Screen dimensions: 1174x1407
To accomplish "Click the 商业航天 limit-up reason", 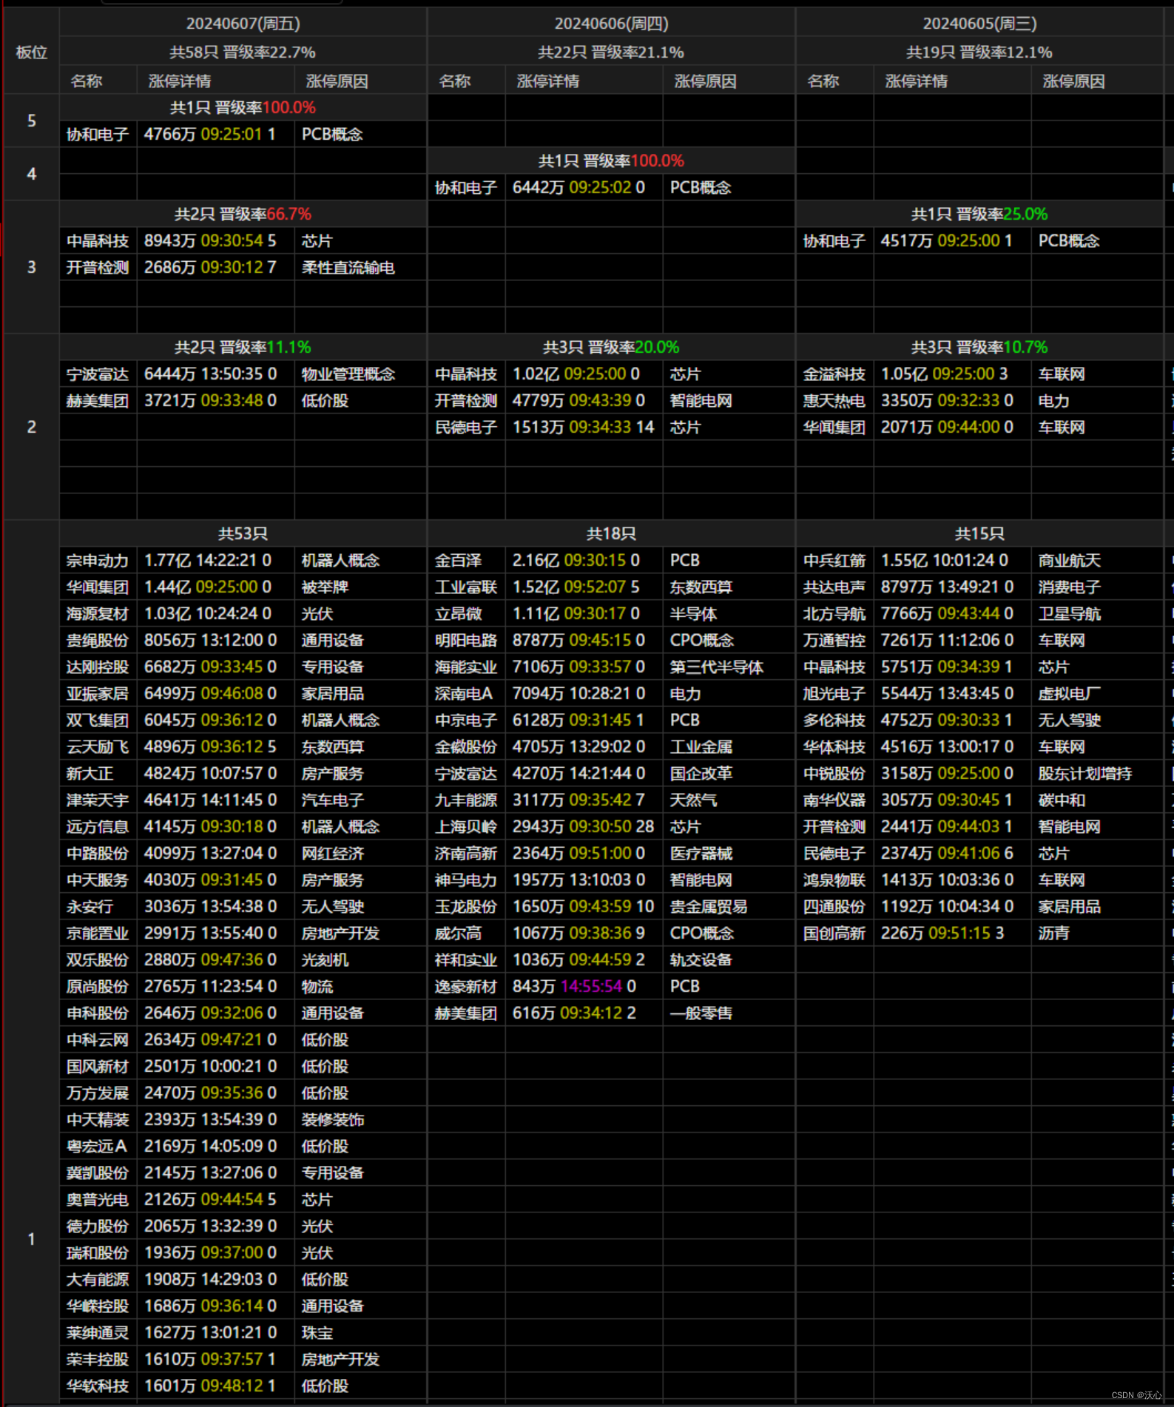I will [1070, 561].
